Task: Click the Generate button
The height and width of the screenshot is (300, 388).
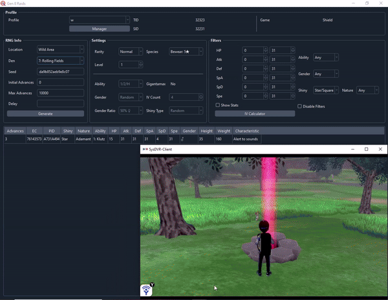Action: point(45,113)
